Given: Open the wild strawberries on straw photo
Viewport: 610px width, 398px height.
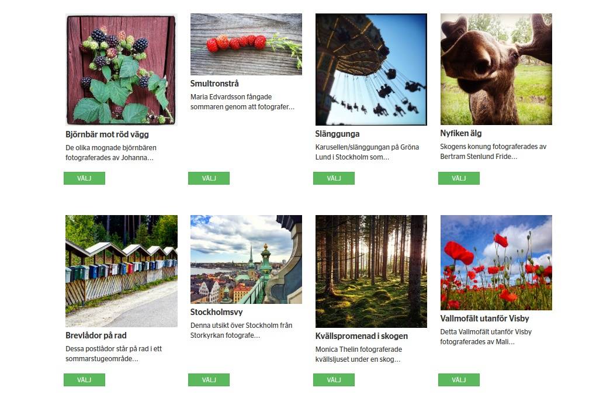Looking at the screenshot, I should [246, 44].
